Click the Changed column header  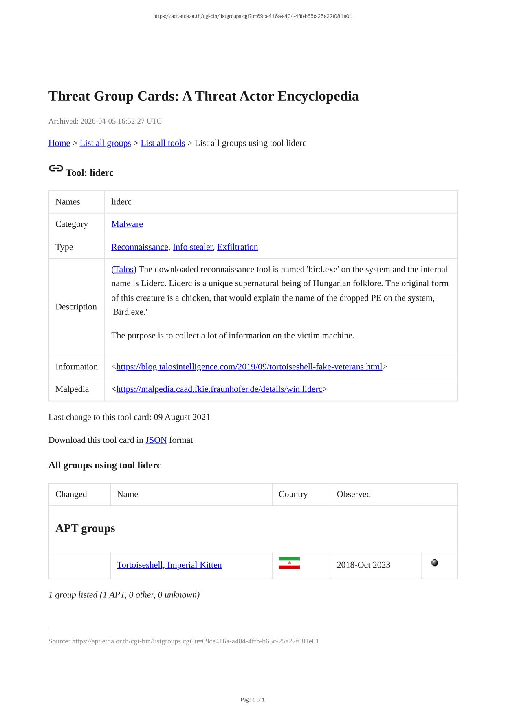pyautogui.click(x=71, y=494)
